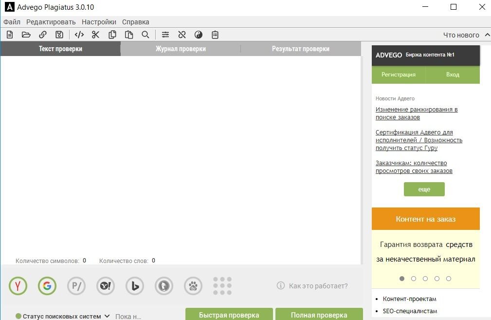Click the Контент на заказ banner

click(426, 219)
